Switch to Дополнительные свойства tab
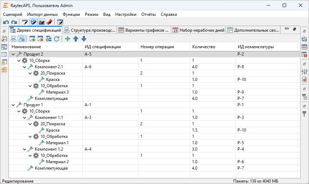This screenshot has height=184, width=309. click(253, 30)
